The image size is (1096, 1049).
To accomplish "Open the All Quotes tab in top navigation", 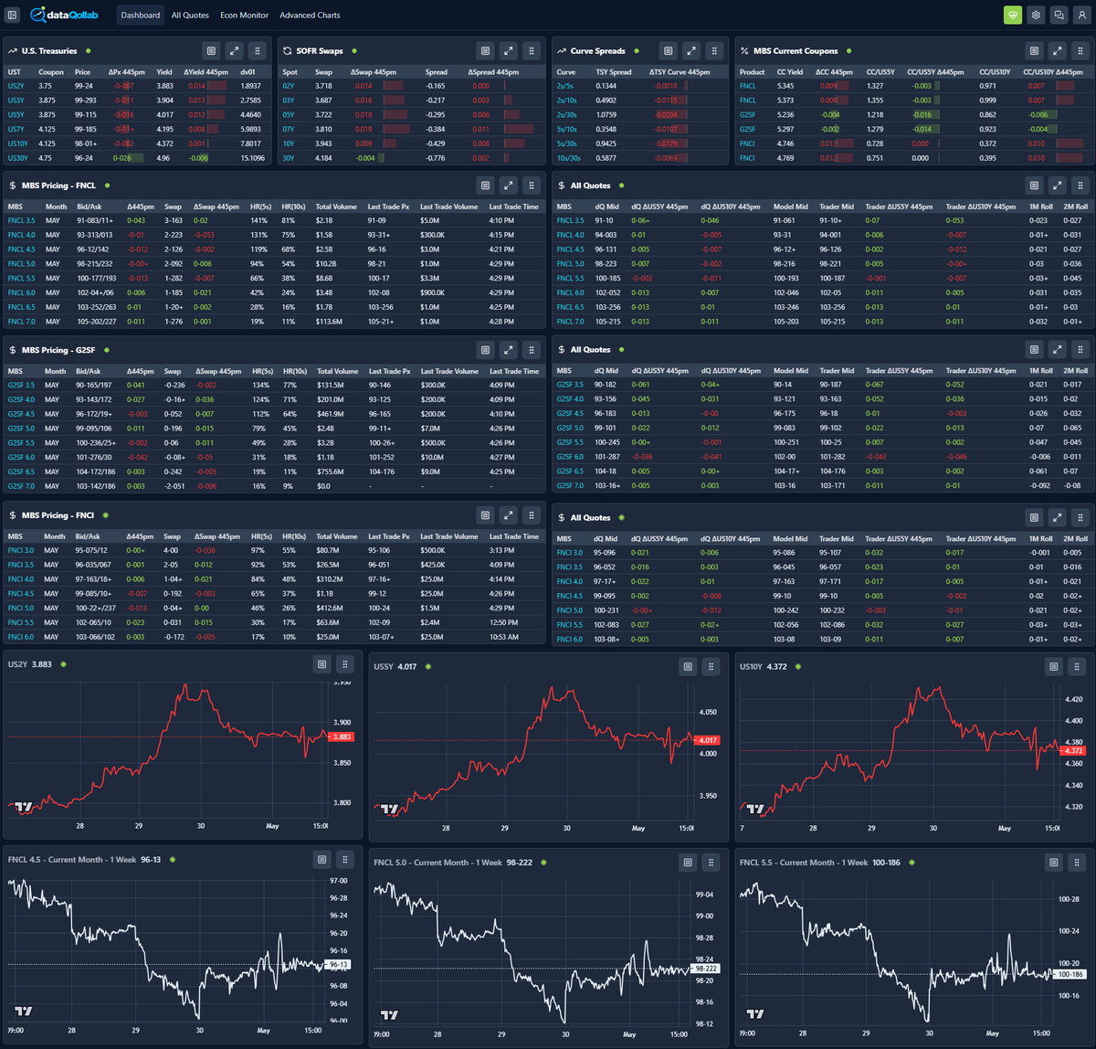I will pyautogui.click(x=190, y=15).
